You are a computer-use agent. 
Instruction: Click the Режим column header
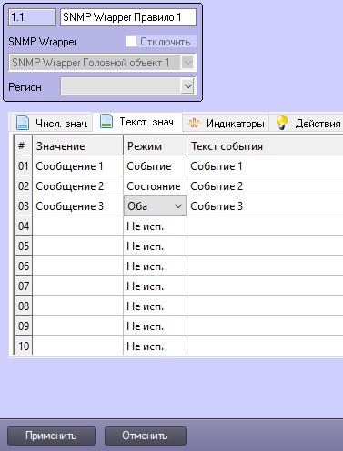click(x=155, y=146)
